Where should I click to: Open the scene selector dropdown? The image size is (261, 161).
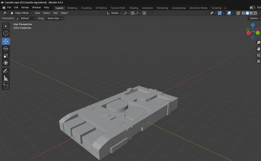(x=252, y=8)
